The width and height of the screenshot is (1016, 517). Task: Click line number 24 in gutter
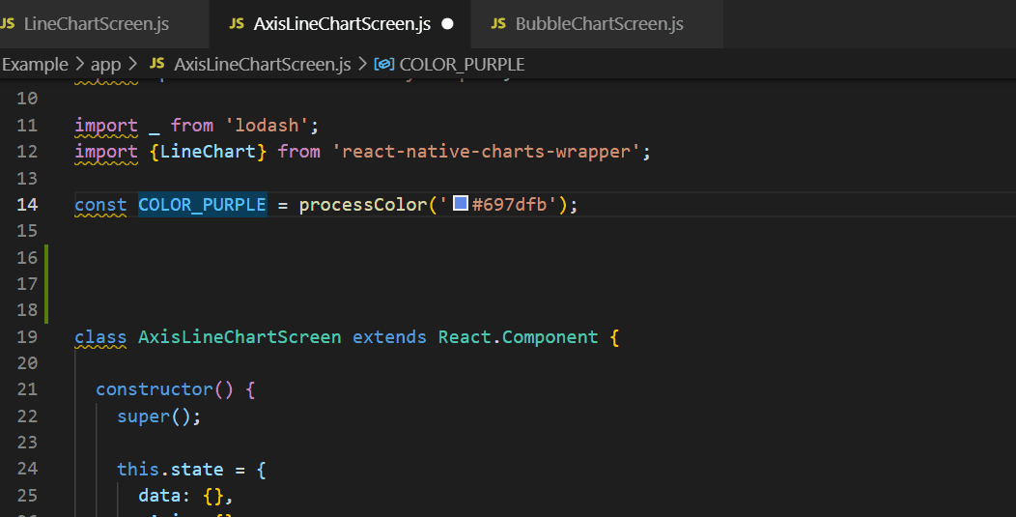point(27,469)
